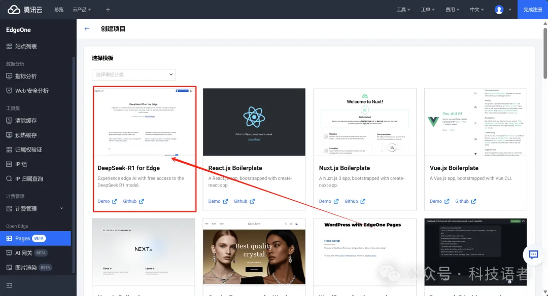The width and height of the screenshot is (548, 296).
Task: Open Demo link for DeepSeek-R1 for Edge
Action: click(107, 201)
